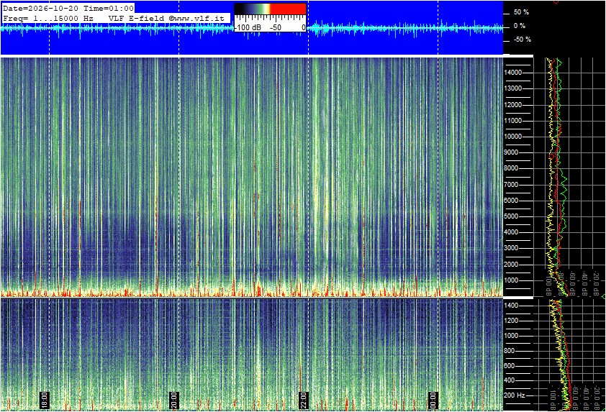
Task: Click the 9000 frequency axis label
Action: point(511,152)
